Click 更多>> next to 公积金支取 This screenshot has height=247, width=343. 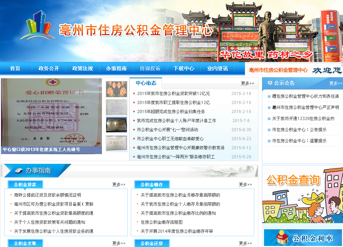point(119,243)
